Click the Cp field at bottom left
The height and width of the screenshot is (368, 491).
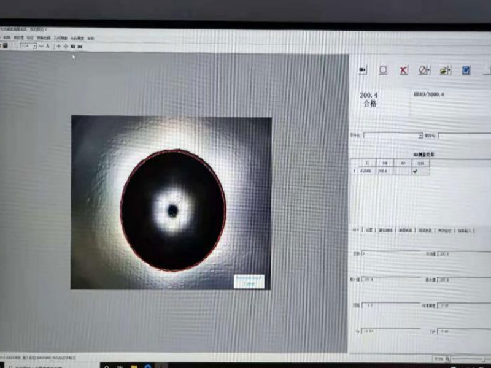[x=392, y=331]
